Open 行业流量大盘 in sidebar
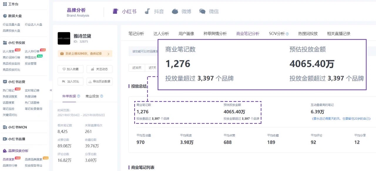The width and height of the screenshot is (376, 171). (11, 25)
